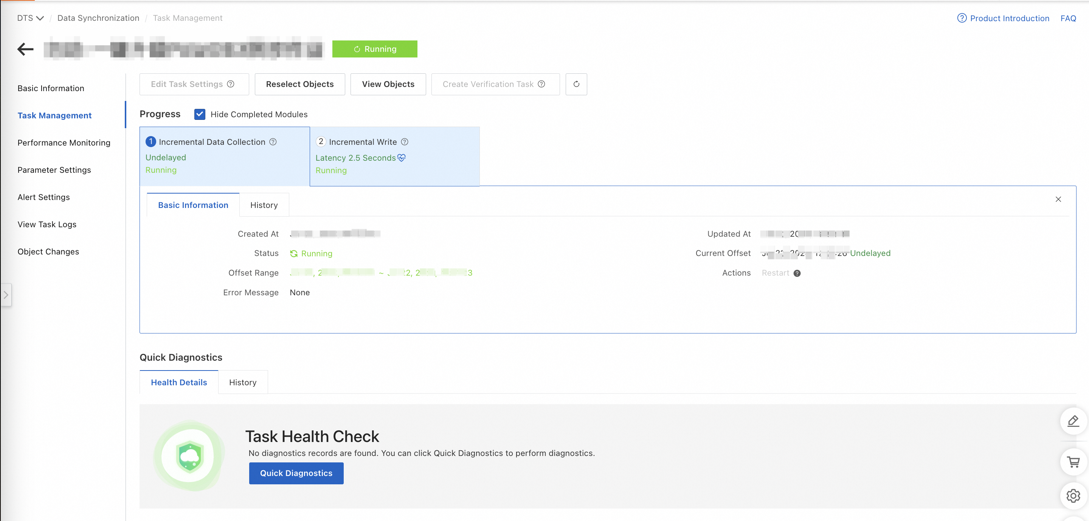1089x521 pixels.
Task: Expand the collapsed left side panel arrow
Action: click(6, 295)
